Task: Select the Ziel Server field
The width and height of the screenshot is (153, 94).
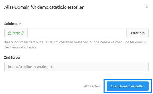Action: coord(76,67)
